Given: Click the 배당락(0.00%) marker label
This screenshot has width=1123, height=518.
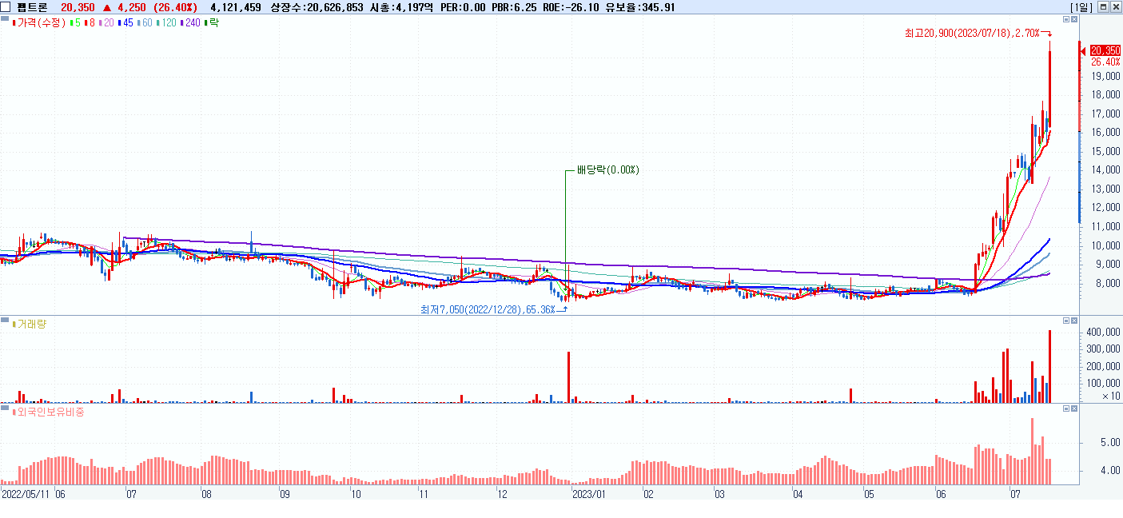Looking at the screenshot, I should (608, 169).
